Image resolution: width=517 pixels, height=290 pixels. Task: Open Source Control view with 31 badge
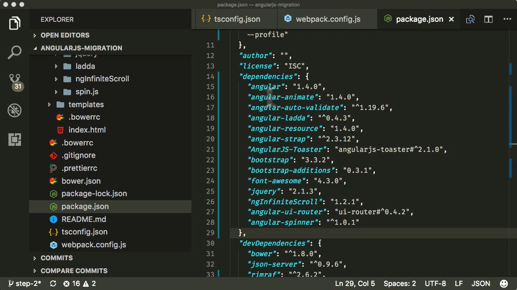point(15,81)
